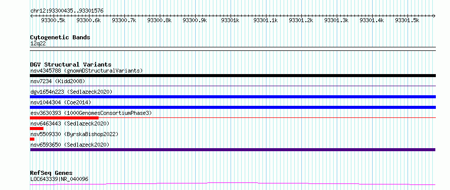Click the 93301.5k ruler tick label

pyautogui.click(x=407, y=20)
